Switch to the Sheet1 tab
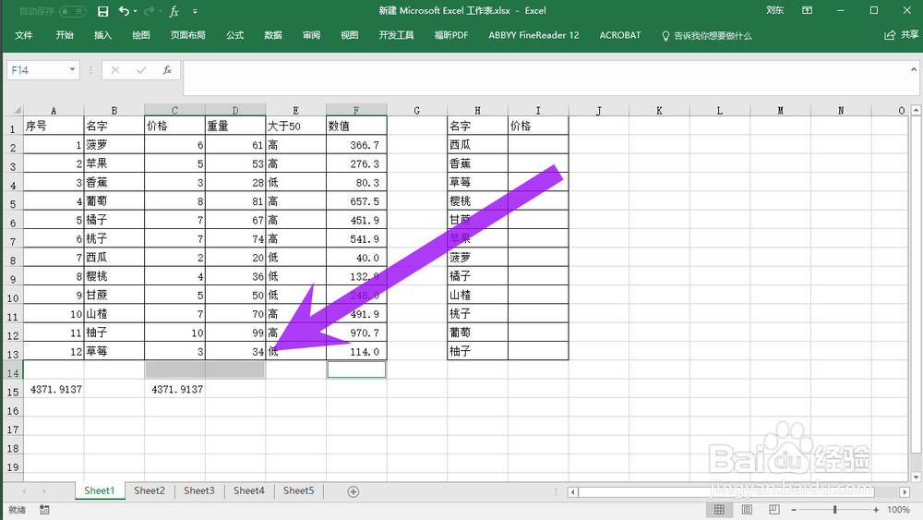Viewport: 923px width, 520px height. [x=100, y=490]
